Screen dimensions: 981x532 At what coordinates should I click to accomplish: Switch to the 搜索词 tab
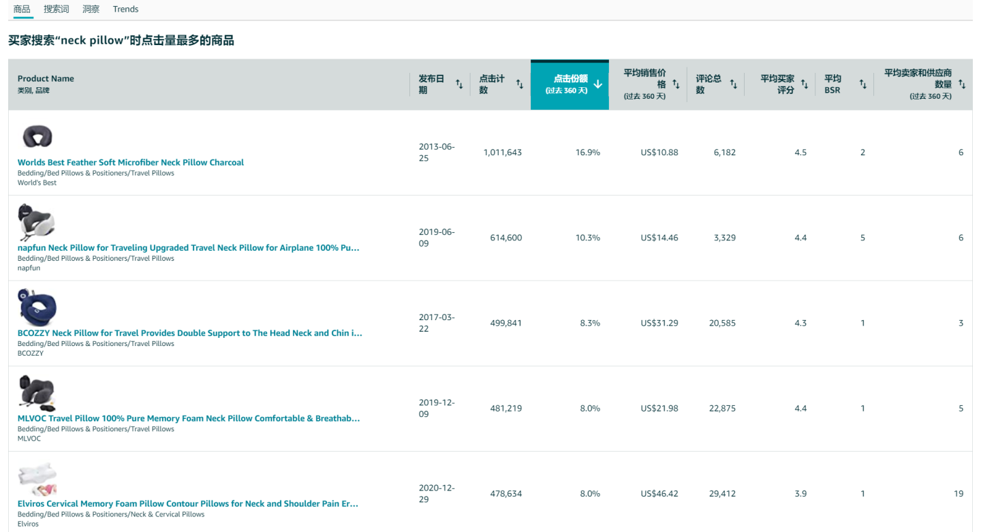pyautogui.click(x=56, y=9)
